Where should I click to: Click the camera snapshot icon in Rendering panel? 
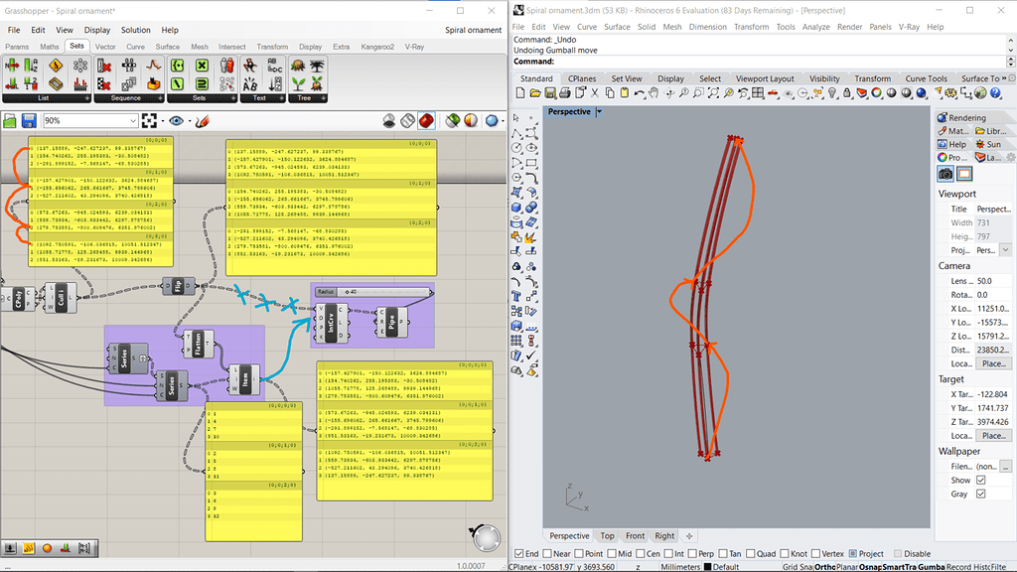coord(946,173)
